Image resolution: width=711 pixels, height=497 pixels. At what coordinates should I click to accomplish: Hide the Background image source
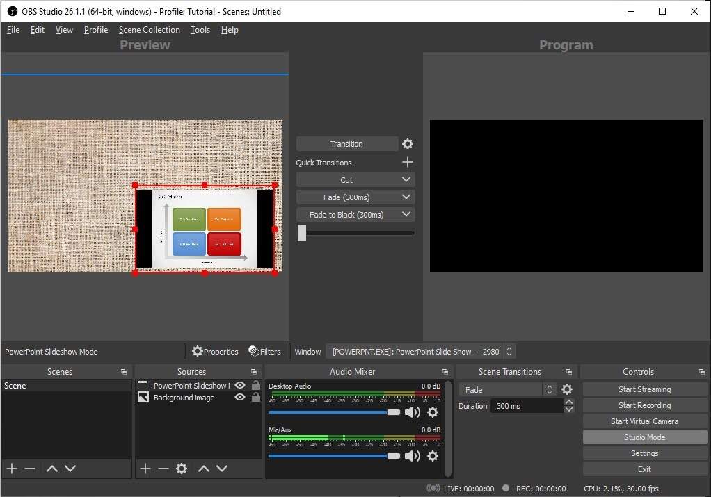(239, 398)
